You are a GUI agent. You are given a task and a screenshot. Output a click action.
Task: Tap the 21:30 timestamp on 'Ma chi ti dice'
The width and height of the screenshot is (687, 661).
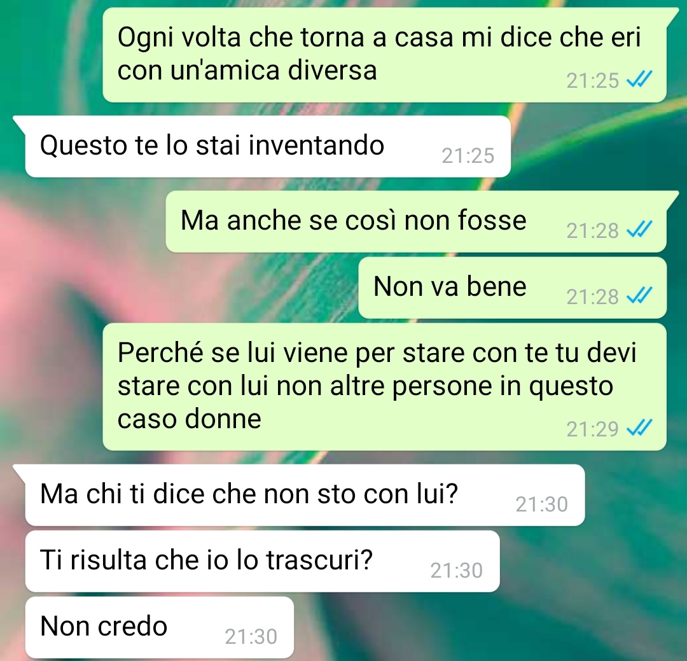[x=541, y=504]
